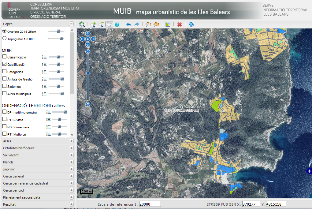The height and width of the screenshot is (209, 312).
Task: Activate the blue info identify tool
Action: [x=117, y=24]
